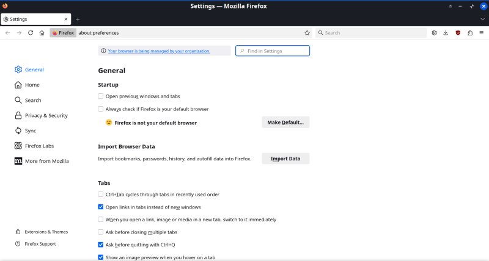Click the Home toolbar icon
The width and height of the screenshot is (489, 261).
click(42, 33)
